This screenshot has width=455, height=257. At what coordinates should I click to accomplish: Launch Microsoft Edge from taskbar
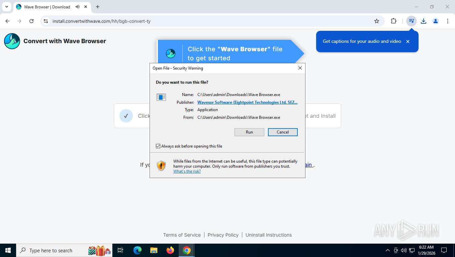click(x=138, y=250)
